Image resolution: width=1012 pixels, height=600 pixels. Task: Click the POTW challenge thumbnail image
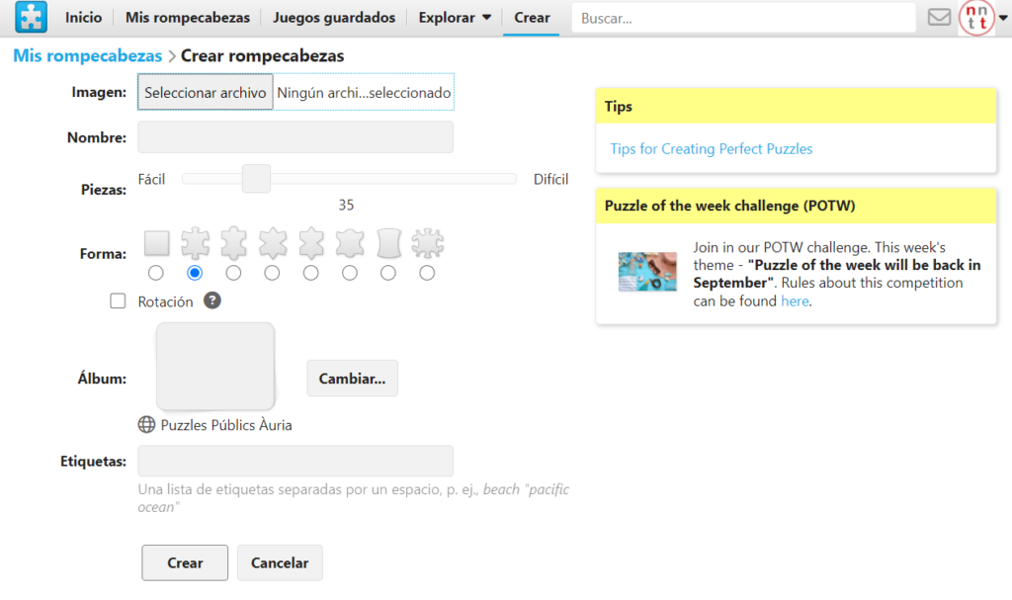point(647,272)
